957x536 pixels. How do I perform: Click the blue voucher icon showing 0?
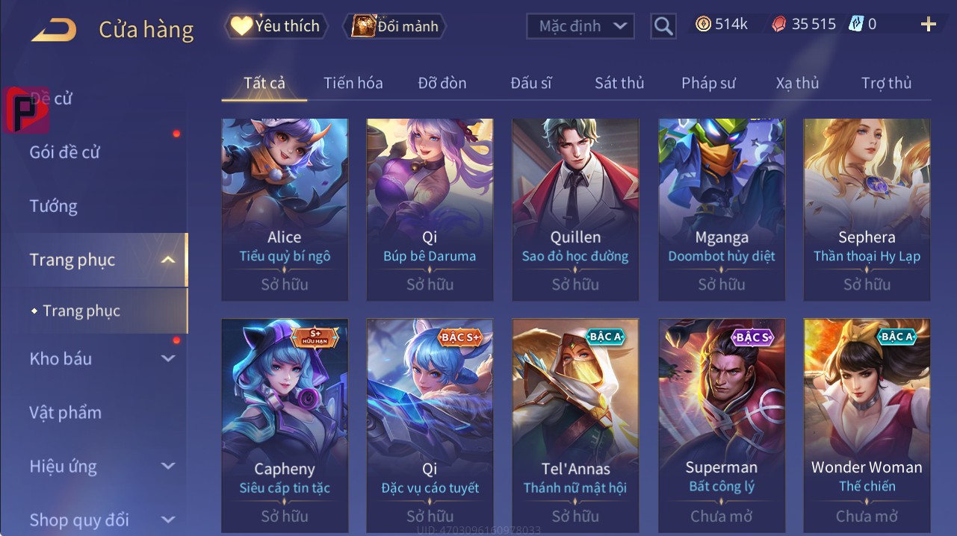(x=856, y=24)
